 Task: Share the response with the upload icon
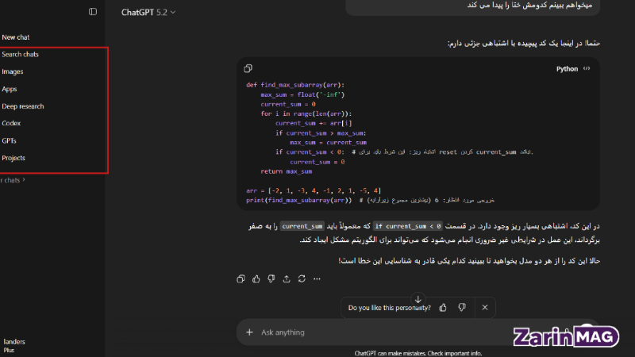pos(287,279)
